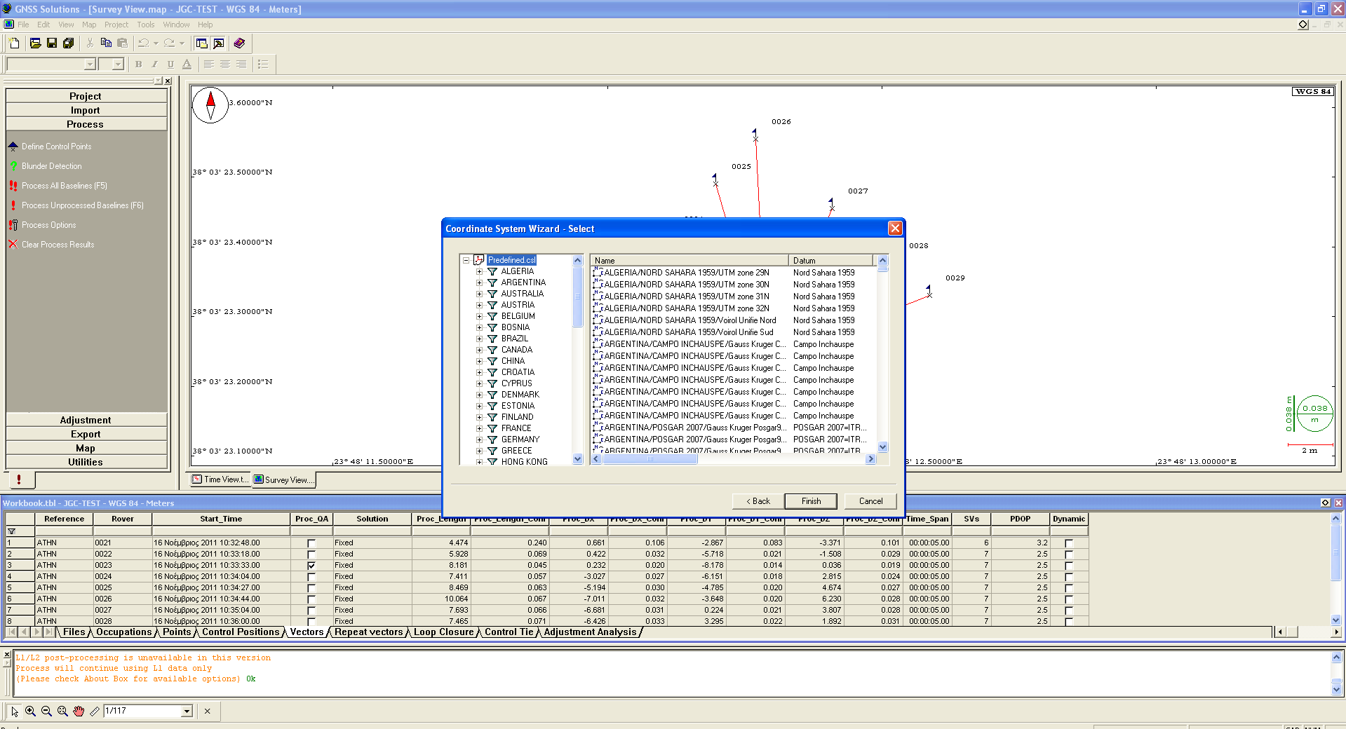1346x729 pixels.
Task: Toggle Proc_QA checkbox for rover 0025
Action: (311, 588)
